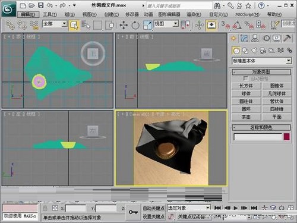Click the Select and Manipulate tool

pyautogui.click(x=199, y=25)
